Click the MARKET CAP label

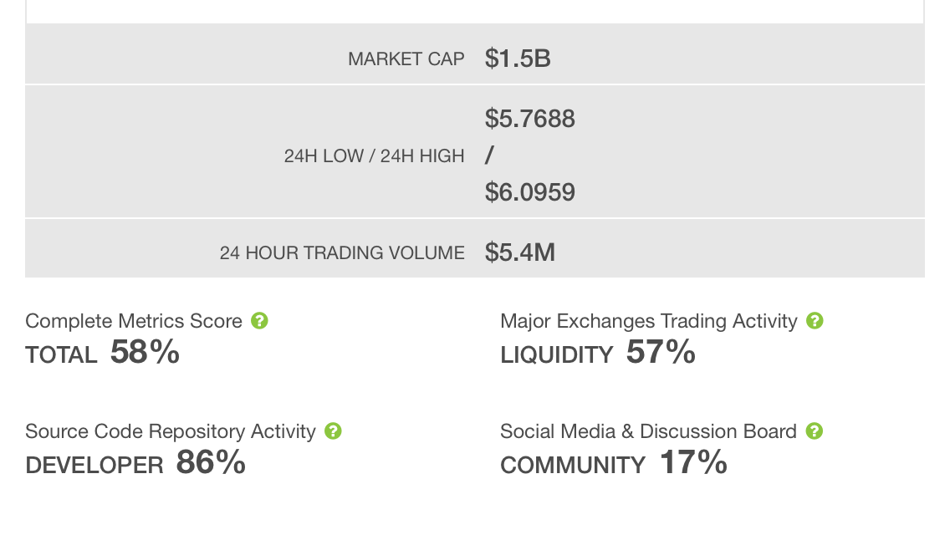406,59
